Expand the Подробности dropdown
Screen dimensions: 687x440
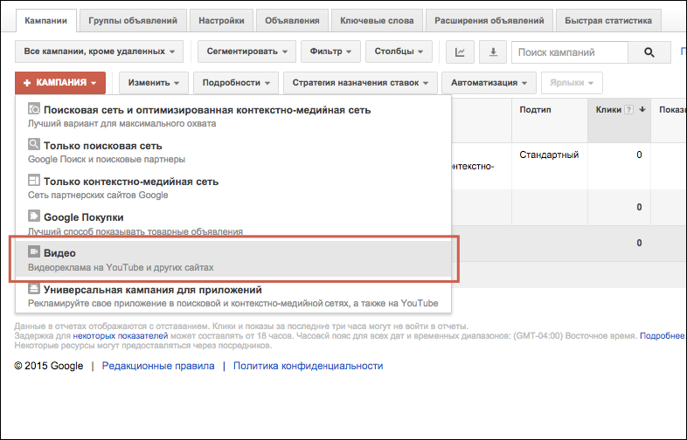tap(236, 83)
